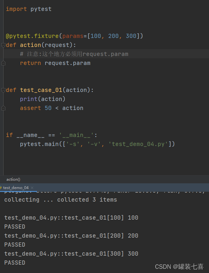This screenshot has width=209, height=273.
Task: Click the if __name__ == '__main__' line
Action: [51, 135]
